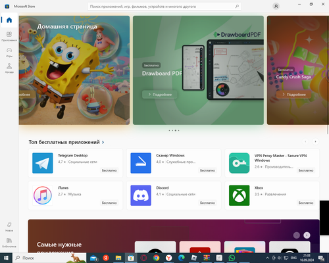This screenshot has height=263, width=329.
Task: Click the user profile icon
Action: 276,7
